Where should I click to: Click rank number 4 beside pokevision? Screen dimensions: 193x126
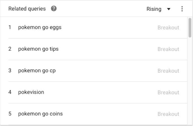[10, 92]
